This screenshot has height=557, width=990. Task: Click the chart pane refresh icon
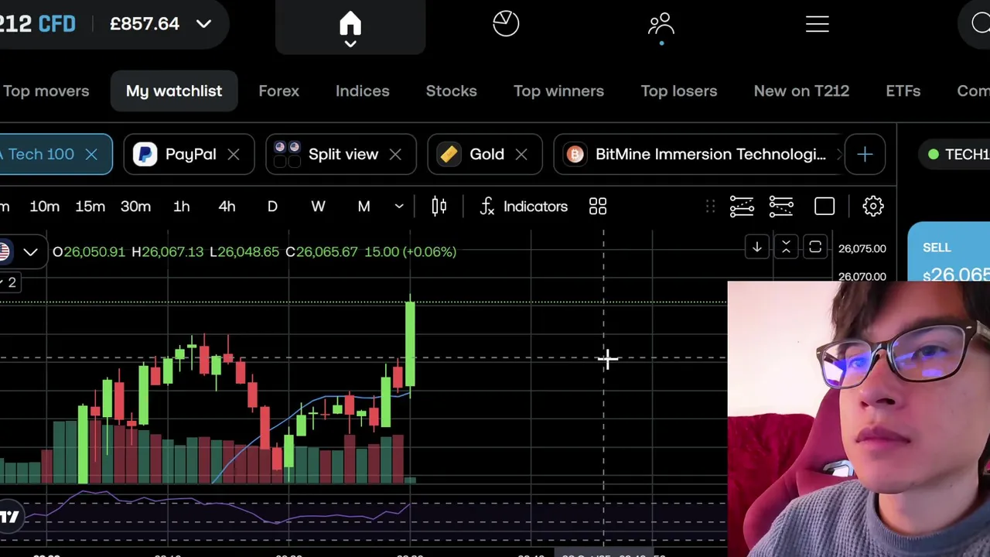click(815, 248)
